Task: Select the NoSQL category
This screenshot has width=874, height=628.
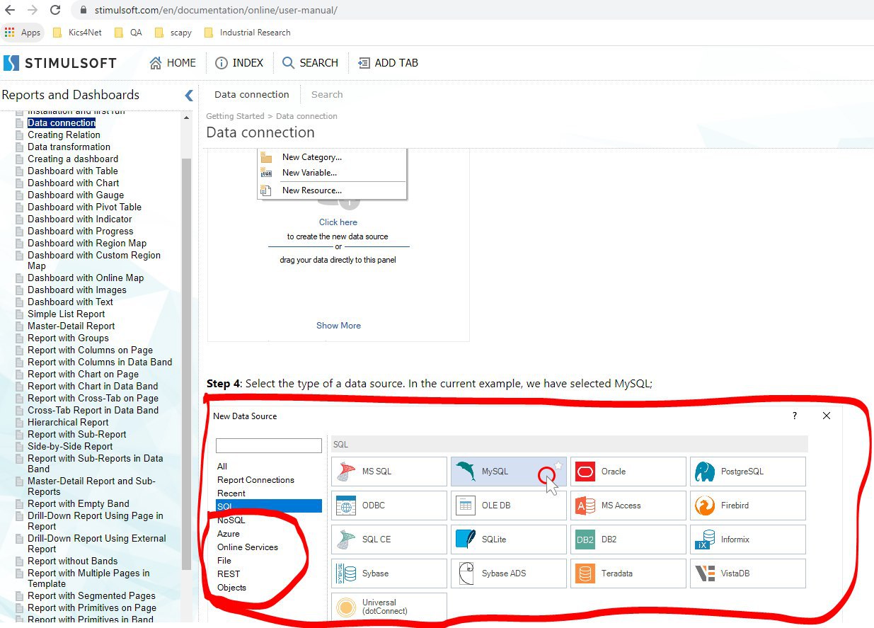Action: (231, 520)
